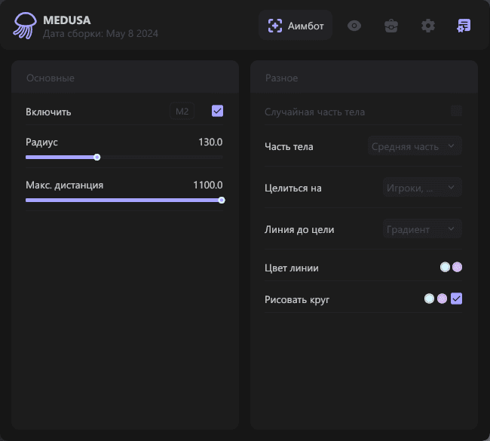The image size is (490, 441).
Task: Enable Случайная часть тела checkbox
Action: 456,112
